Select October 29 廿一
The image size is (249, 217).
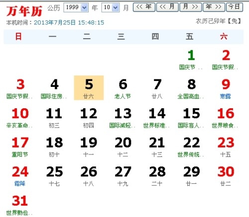[191, 176]
